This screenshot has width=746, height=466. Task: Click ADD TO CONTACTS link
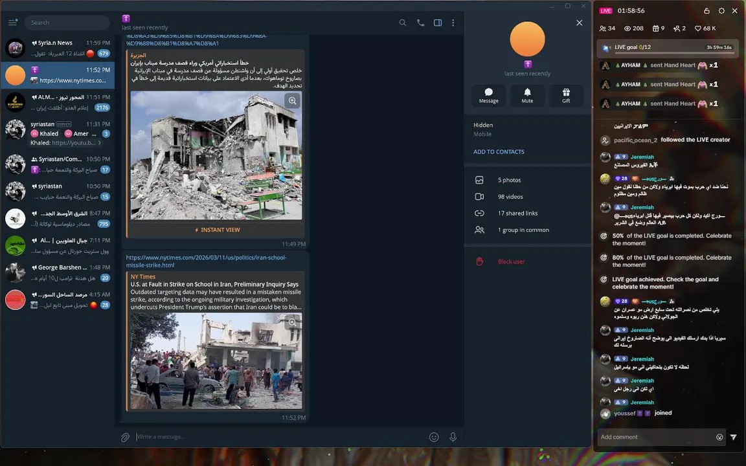coord(499,151)
